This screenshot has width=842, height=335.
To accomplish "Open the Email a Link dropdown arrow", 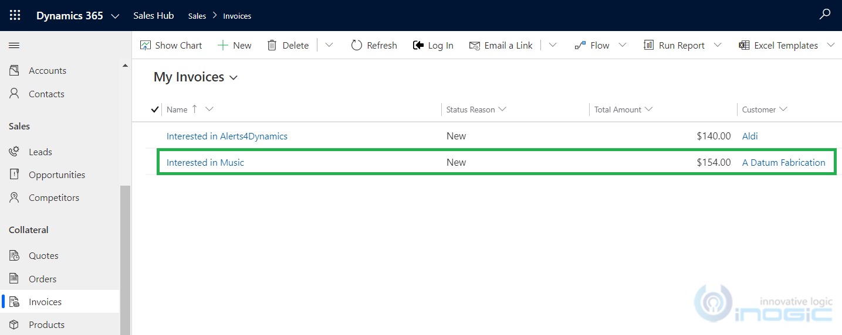I will [x=553, y=45].
